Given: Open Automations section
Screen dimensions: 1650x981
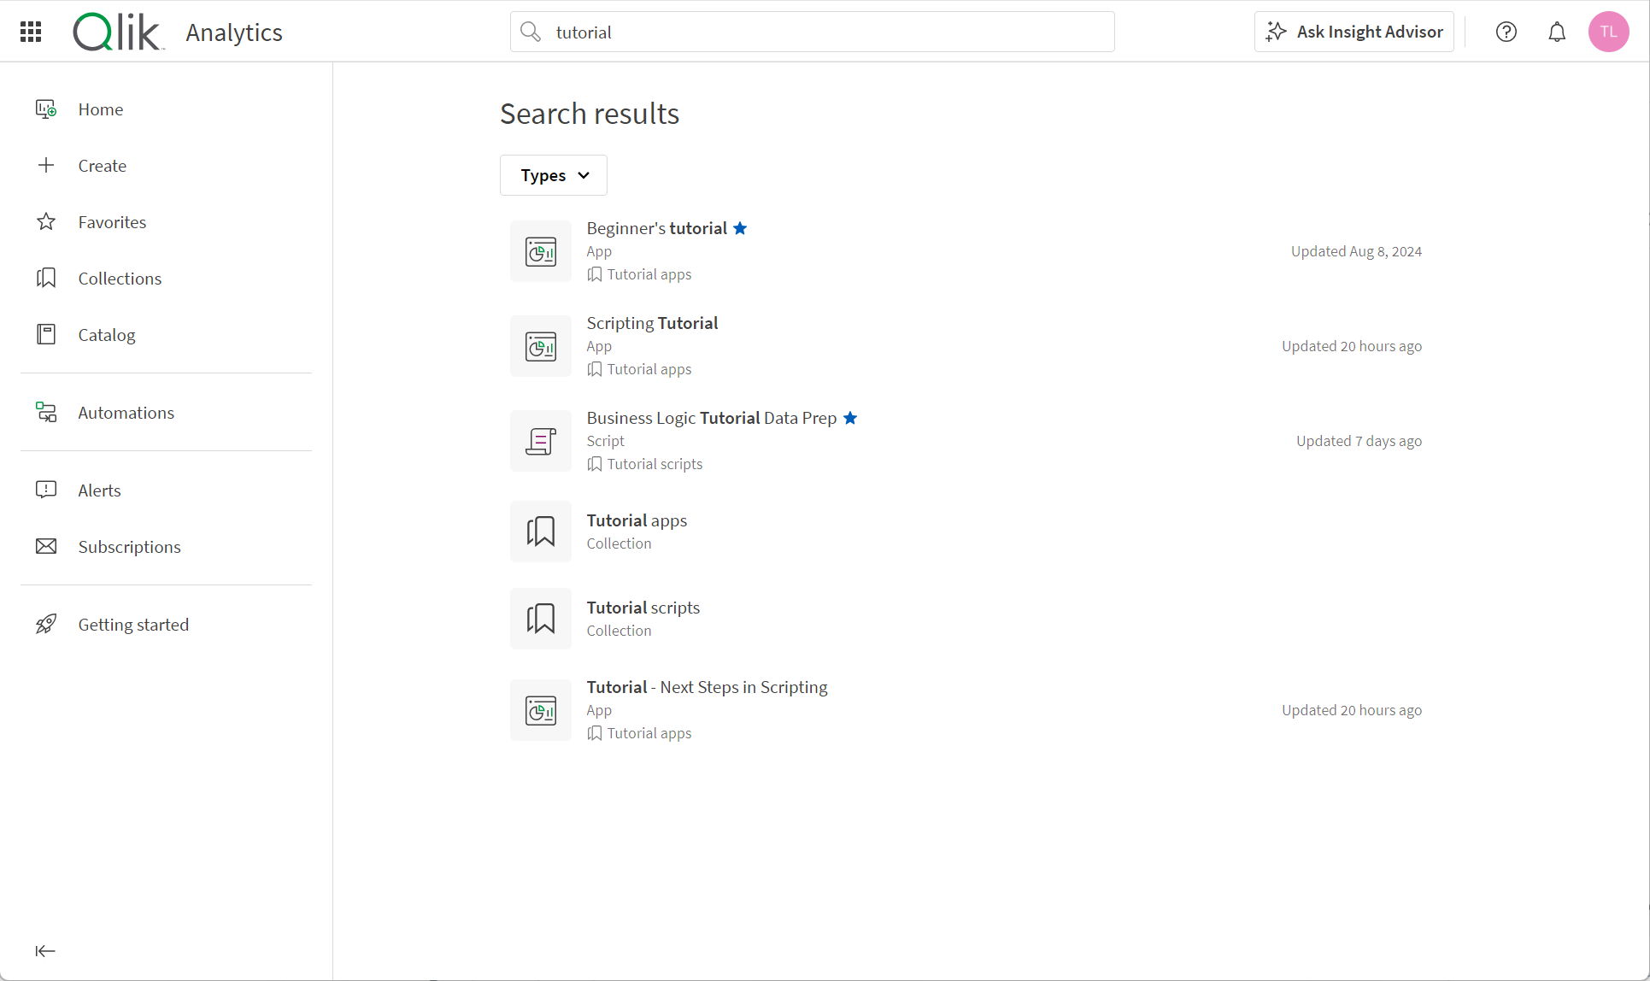Looking at the screenshot, I should (x=126, y=412).
